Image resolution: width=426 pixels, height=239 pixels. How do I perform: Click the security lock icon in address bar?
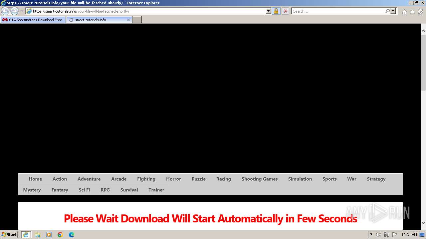(x=276, y=11)
